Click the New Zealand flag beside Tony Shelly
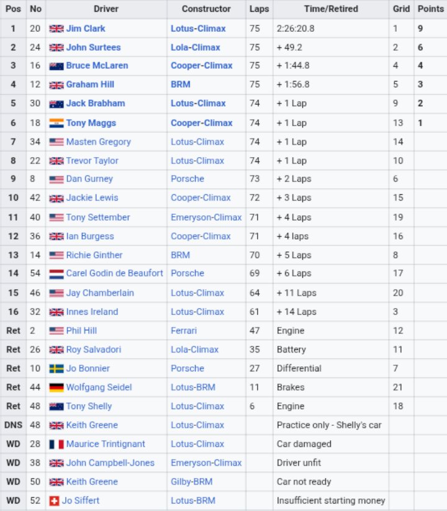Viewport: 447px width, 511px height. coord(56,407)
